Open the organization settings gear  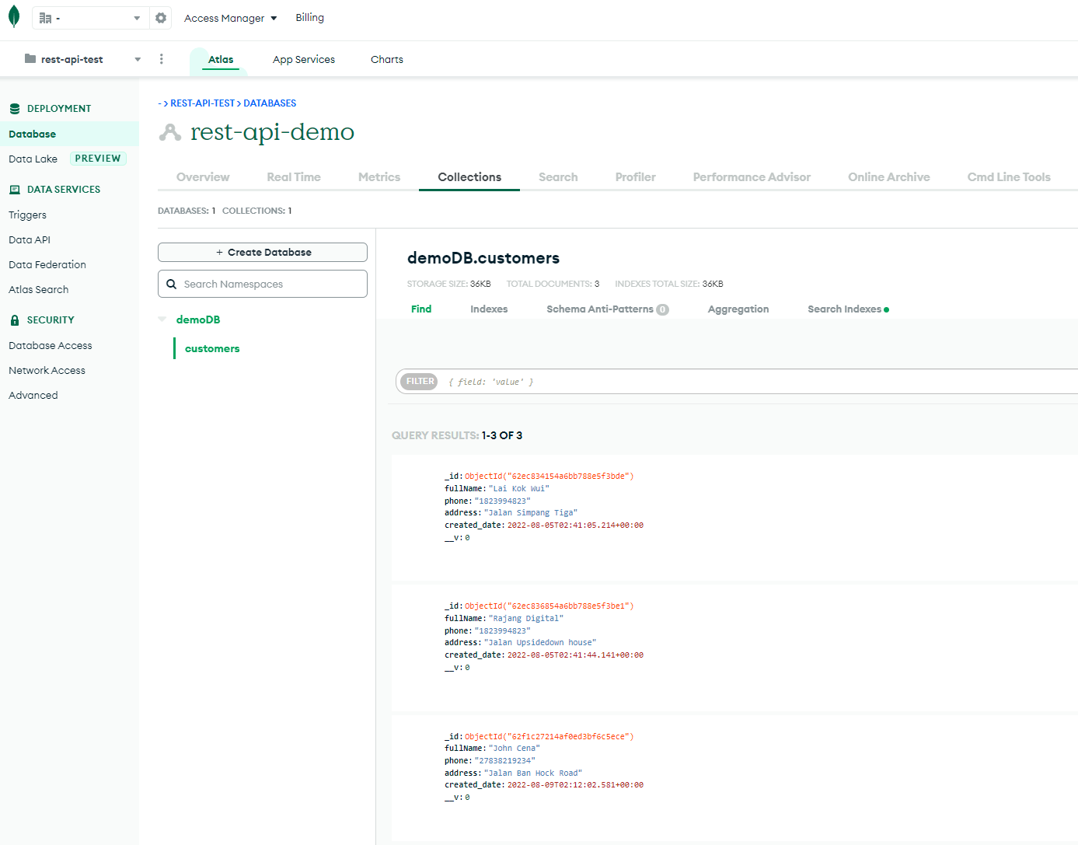coord(159,17)
